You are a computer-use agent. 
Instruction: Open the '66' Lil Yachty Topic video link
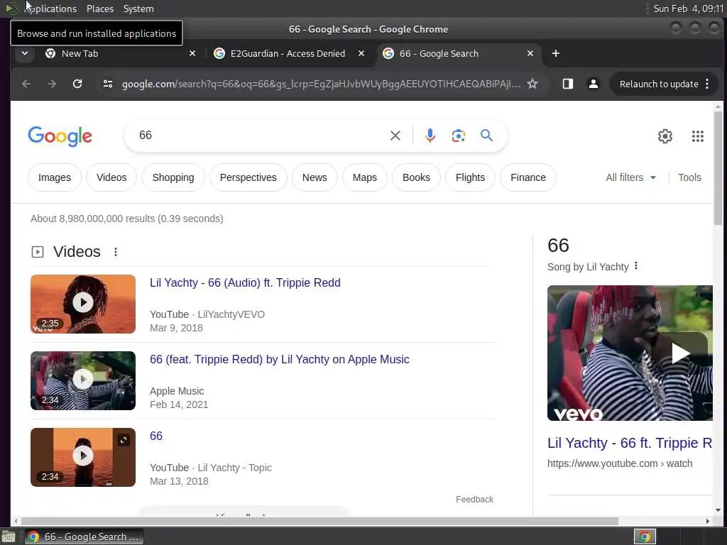coord(155,436)
